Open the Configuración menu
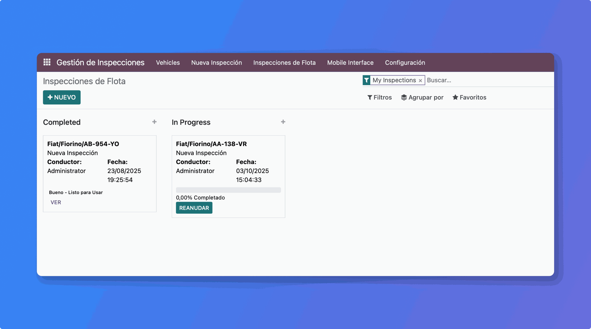591x329 pixels. coord(405,63)
